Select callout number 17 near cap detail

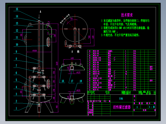click(72, 81)
